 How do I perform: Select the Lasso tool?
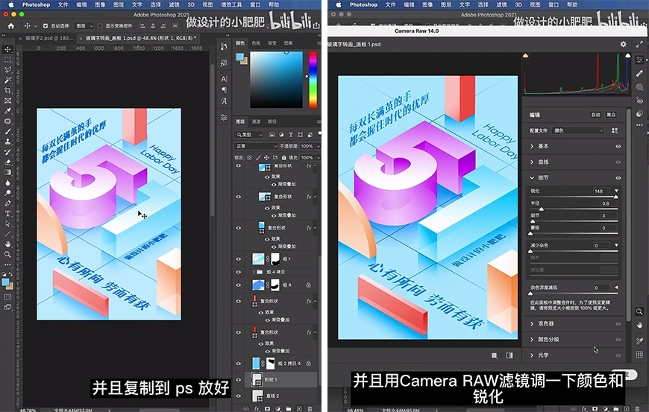pos(7,70)
